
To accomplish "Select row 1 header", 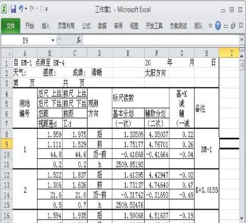I will pos(7,63).
